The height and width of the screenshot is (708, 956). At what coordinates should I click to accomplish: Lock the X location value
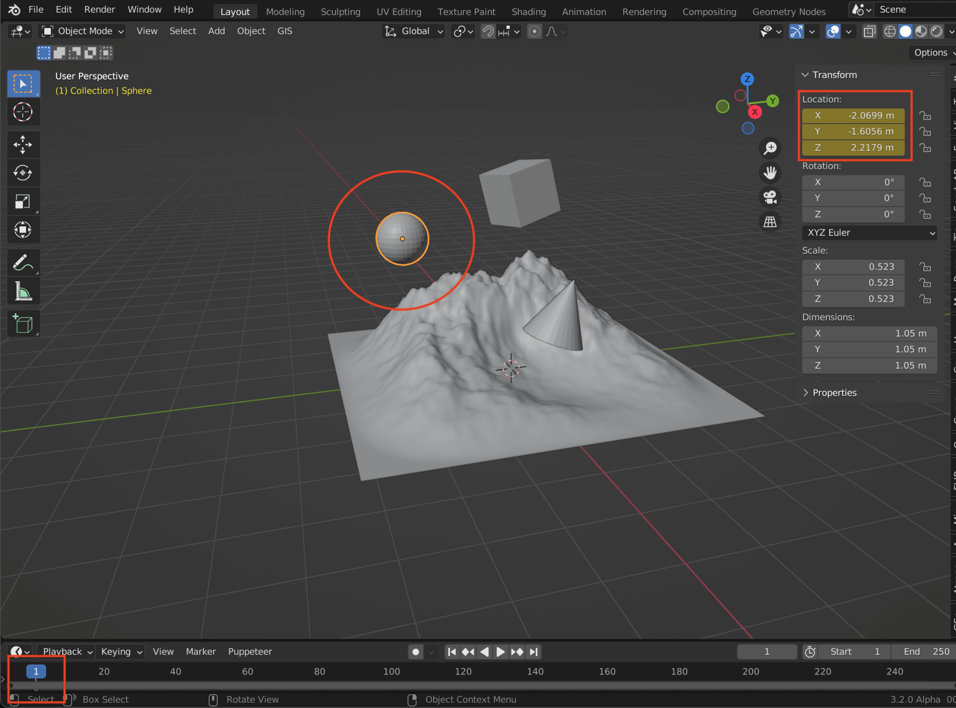tap(926, 116)
